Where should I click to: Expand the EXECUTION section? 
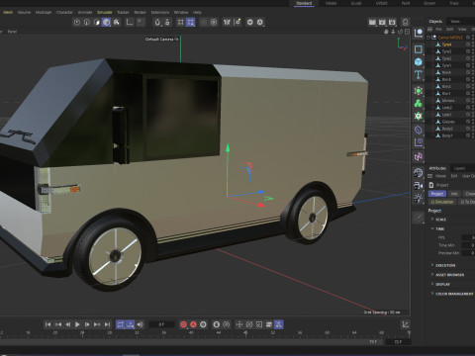432,265
